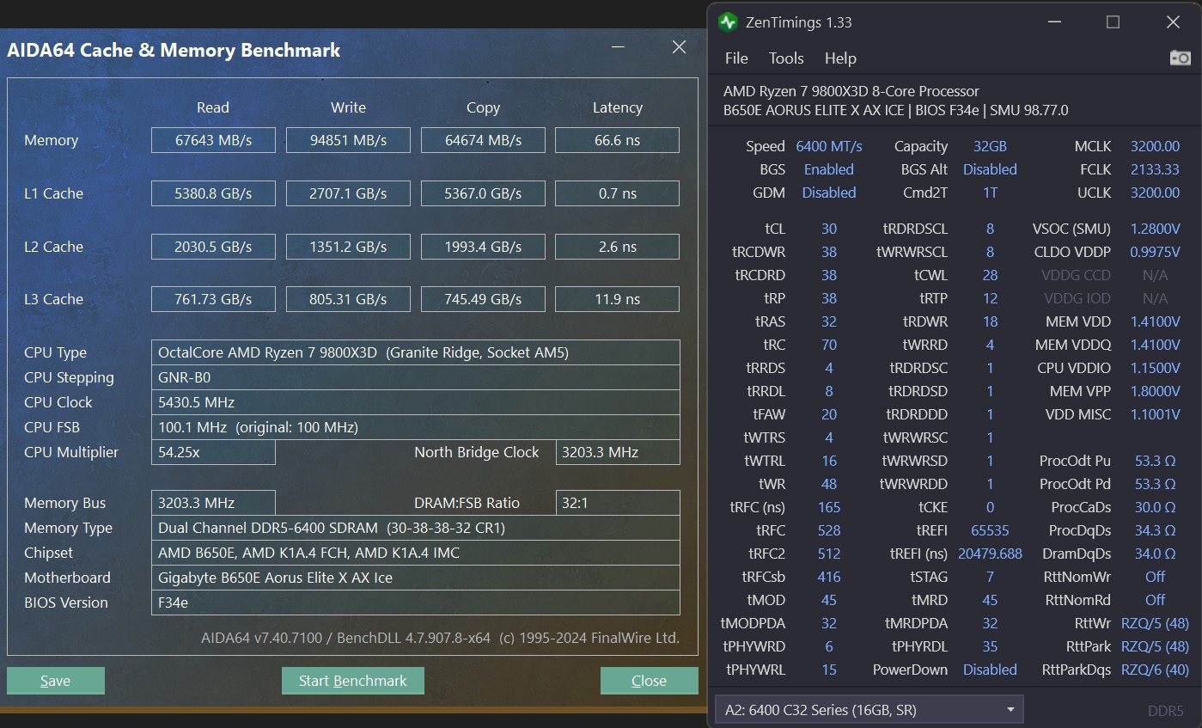Click the ZenTimings camera screenshot icon
This screenshot has width=1202, height=728.
tap(1180, 58)
